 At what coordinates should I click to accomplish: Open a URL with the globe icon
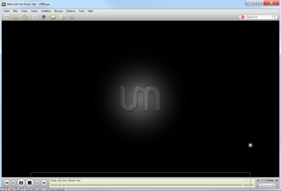pyautogui.click(x=34, y=17)
